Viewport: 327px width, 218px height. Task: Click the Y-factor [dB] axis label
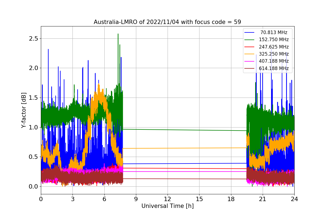click(24, 110)
